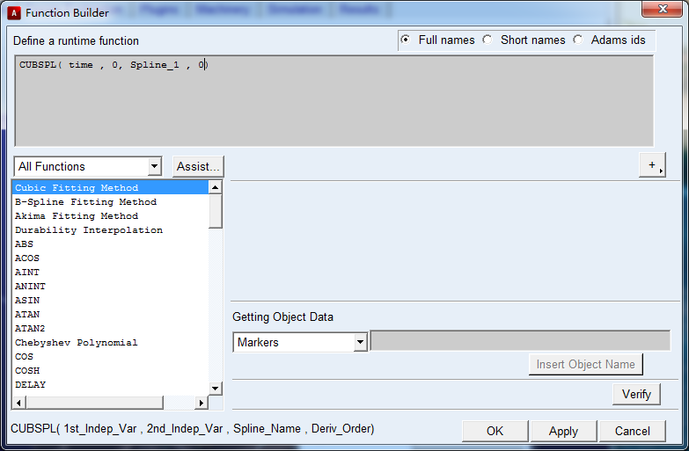Select Chebyshev Polynomial function
This screenshot has height=451, width=689.
coord(110,343)
